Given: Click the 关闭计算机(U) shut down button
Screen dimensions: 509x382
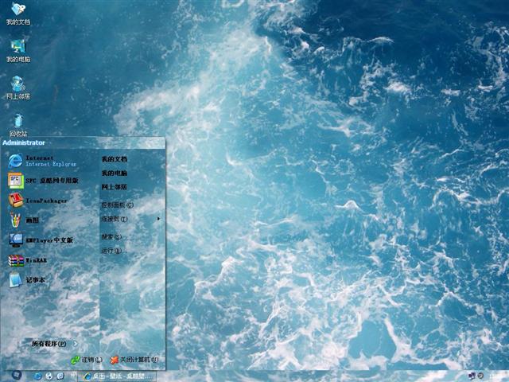Looking at the screenshot, I should click(x=134, y=360).
